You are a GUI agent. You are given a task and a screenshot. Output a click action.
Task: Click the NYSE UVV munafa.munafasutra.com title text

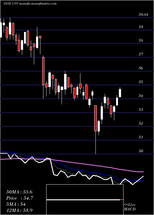coord(30,4)
